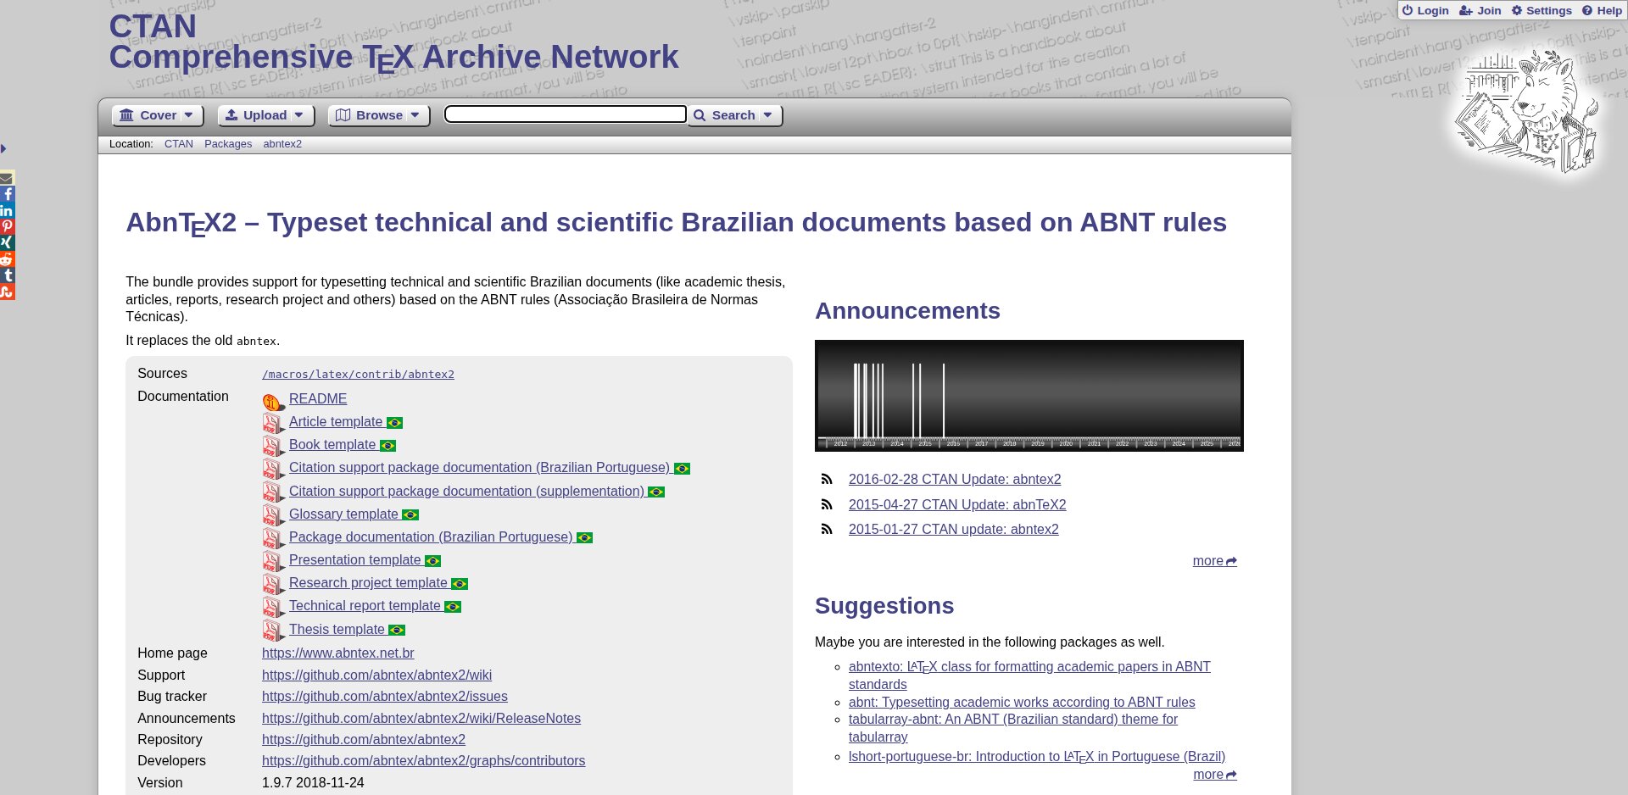Viewport: 1628px width, 795px height.
Task: Open 2015-04-27 CTAN Update: abnTeX2
Action: click(957, 505)
